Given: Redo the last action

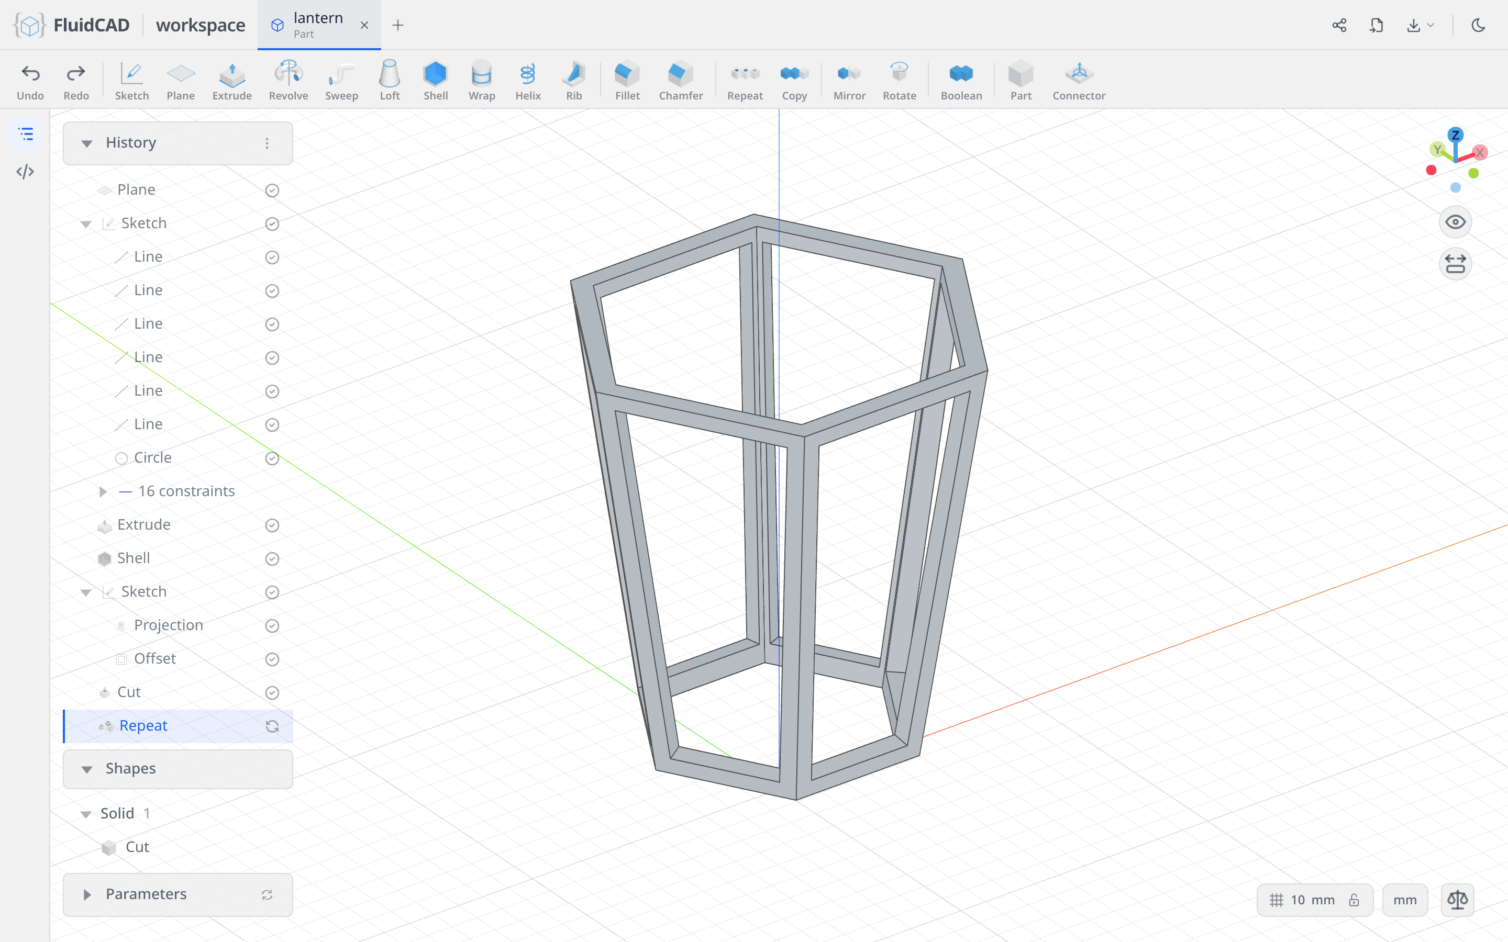Looking at the screenshot, I should [x=76, y=81].
